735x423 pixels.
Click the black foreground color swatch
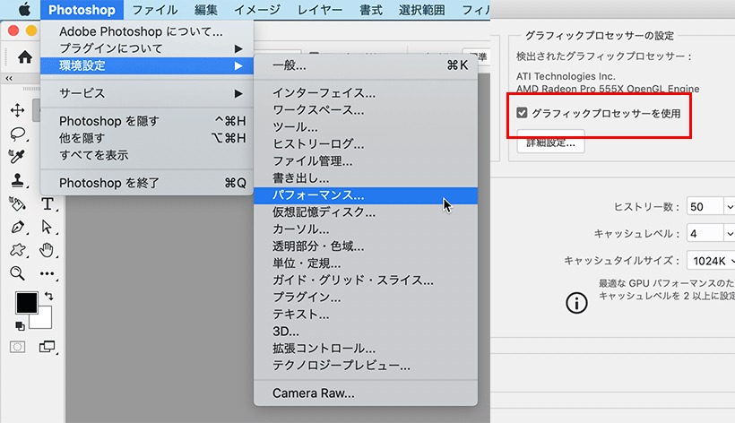click(x=27, y=303)
